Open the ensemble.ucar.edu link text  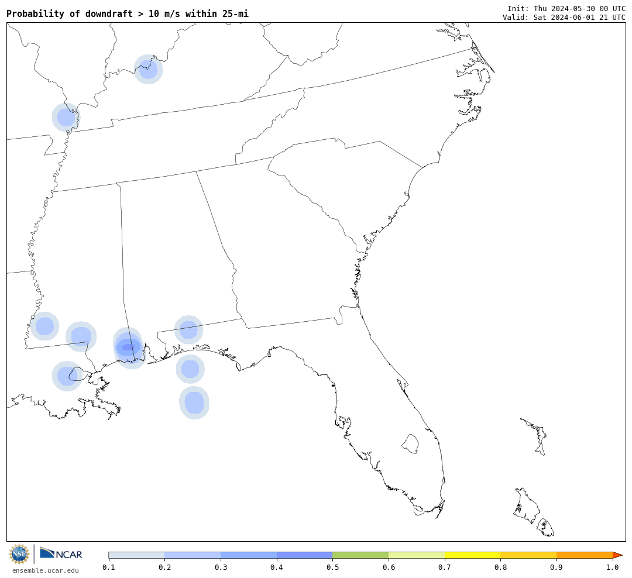click(x=46, y=570)
